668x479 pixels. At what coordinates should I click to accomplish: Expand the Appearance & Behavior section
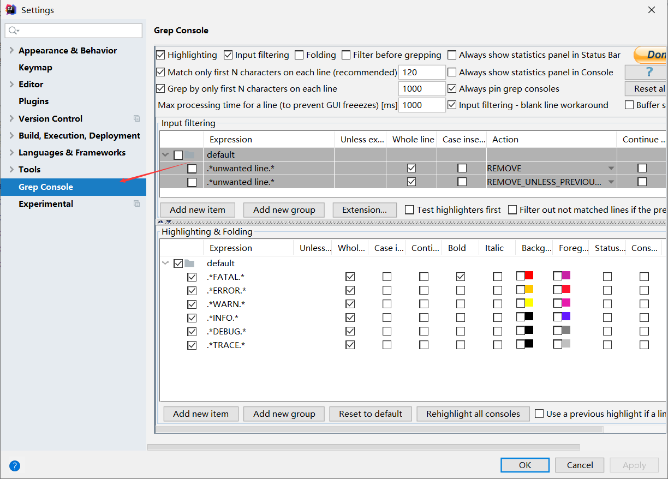click(11, 50)
